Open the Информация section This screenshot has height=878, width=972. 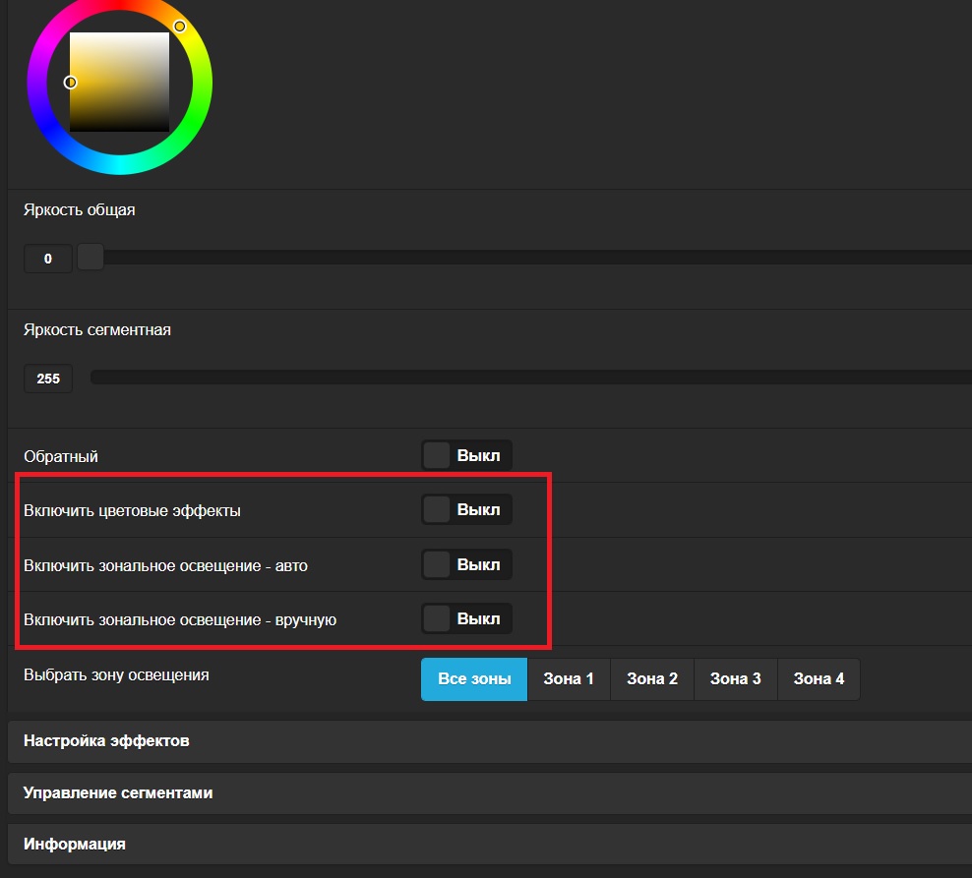coord(75,845)
